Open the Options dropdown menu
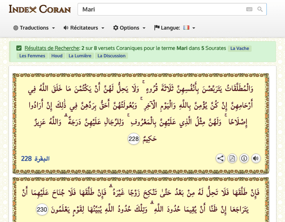The width and height of the screenshot is (285, 222). coord(129,28)
